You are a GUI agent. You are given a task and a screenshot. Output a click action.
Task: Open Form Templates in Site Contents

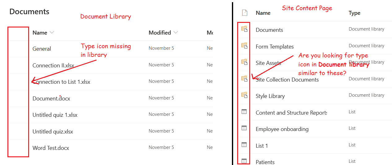pyautogui.click(x=275, y=47)
